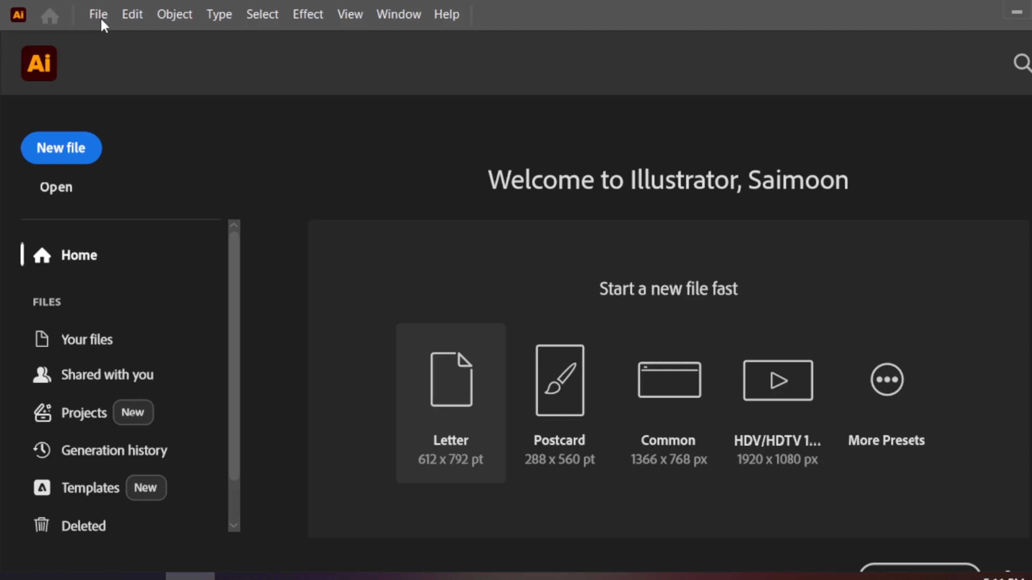Click the More Presets label
The width and height of the screenshot is (1032, 580).
point(887,440)
